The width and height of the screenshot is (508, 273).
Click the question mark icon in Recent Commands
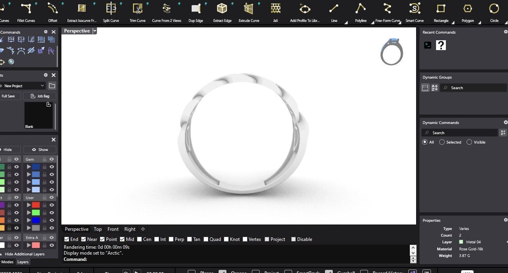(x=441, y=45)
